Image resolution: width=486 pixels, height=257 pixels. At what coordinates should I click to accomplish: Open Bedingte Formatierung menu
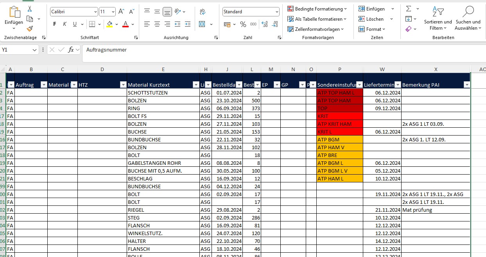pyautogui.click(x=317, y=9)
